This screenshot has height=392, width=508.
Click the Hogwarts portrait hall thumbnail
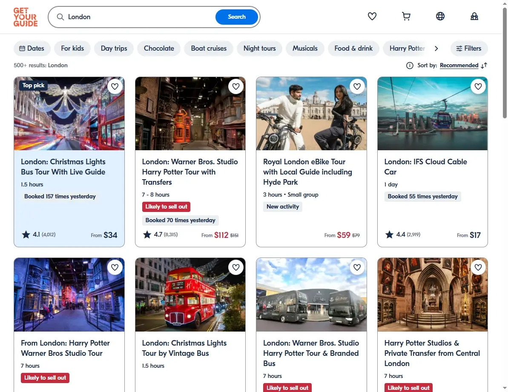click(433, 295)
